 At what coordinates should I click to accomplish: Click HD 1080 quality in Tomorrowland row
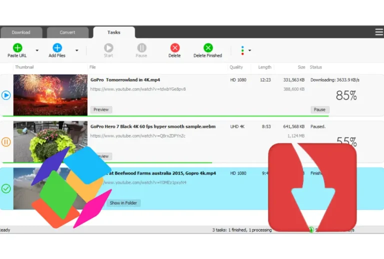coord(238,80)
